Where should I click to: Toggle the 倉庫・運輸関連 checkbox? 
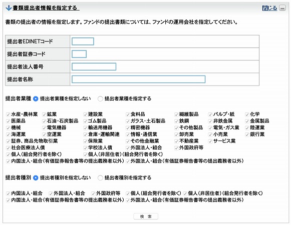click(x=85, y=134)
